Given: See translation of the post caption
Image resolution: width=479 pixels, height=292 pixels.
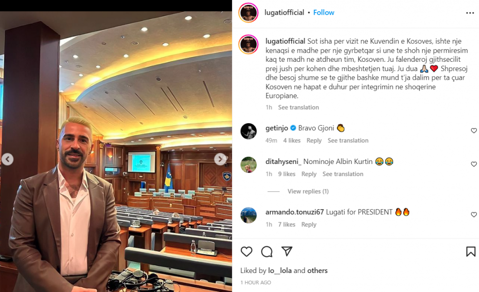Looking at the screenshot, I should [x=298, y=108].
